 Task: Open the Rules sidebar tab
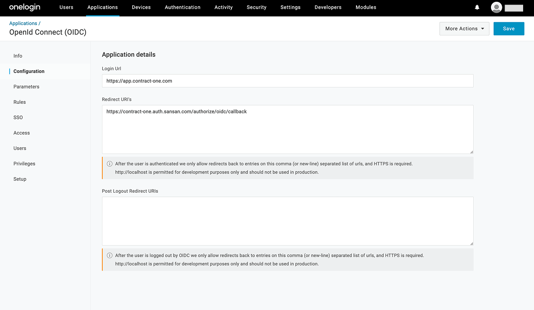19,102
